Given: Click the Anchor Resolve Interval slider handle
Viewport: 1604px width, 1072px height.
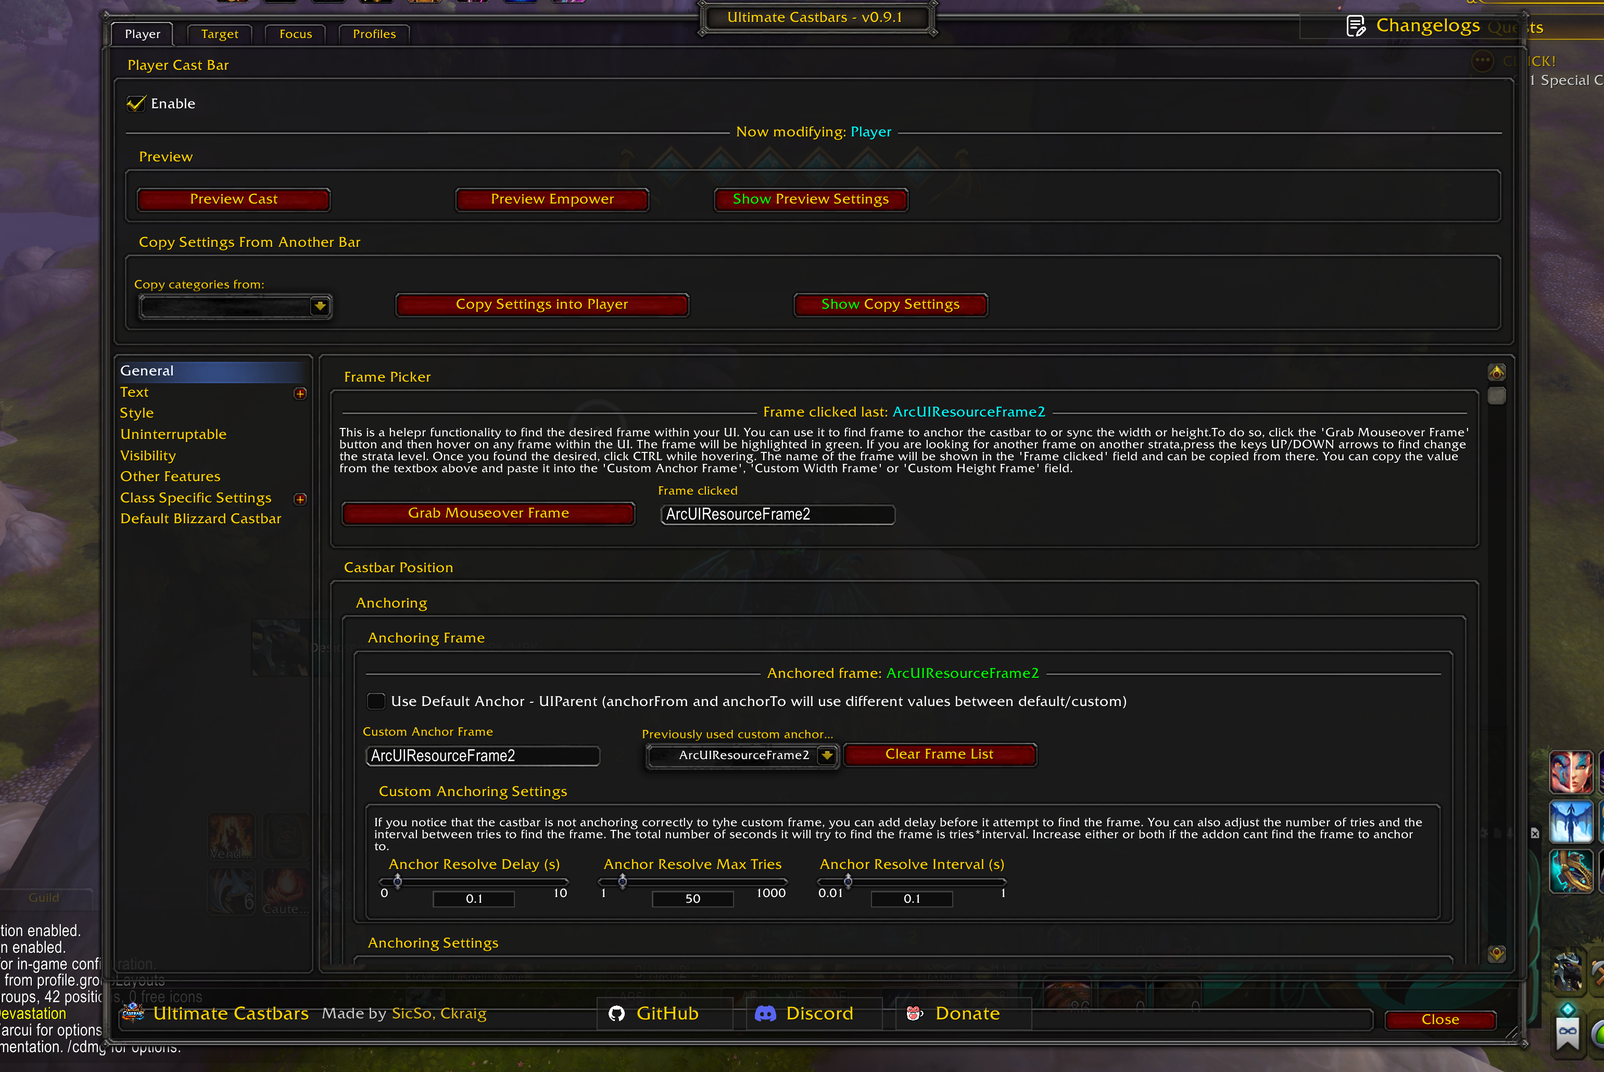Looking at the screenshot, I should pyautogui.click(x=848, y=881).
